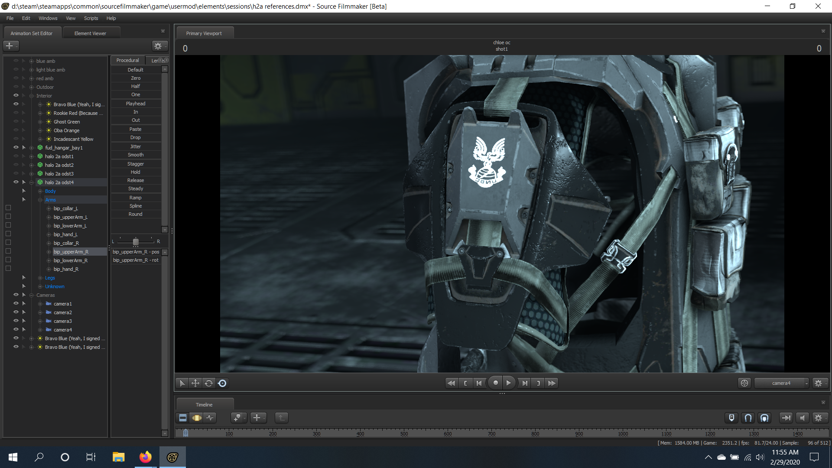Click the record button
This screenshot has width=832, height=468.
click(495, 383)
